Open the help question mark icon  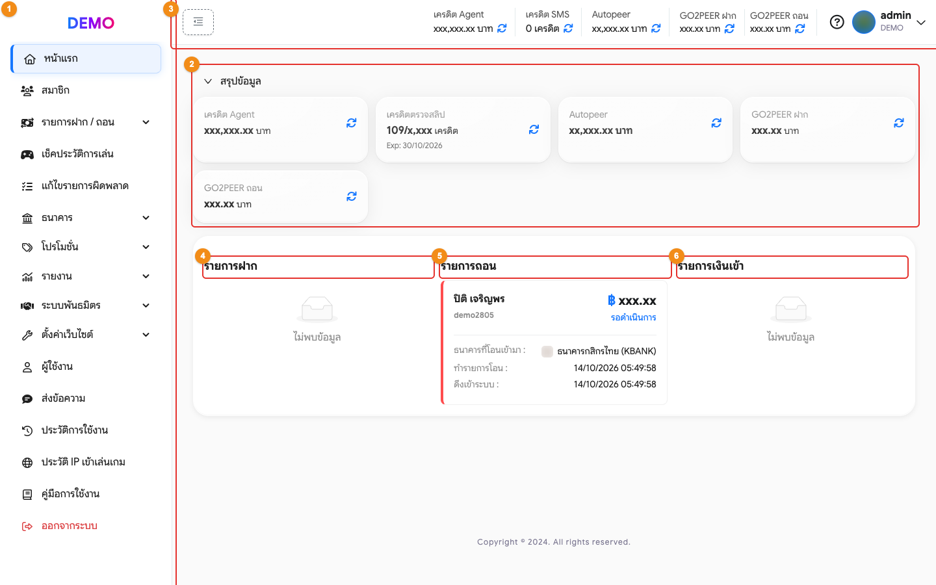(x=837, y=22)
